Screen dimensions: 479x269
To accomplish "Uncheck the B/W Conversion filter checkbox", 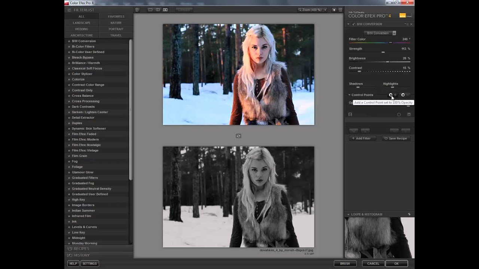I will coord(353,24).
